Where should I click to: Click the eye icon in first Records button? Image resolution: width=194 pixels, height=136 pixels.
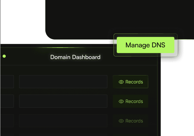tap(121, 82)
